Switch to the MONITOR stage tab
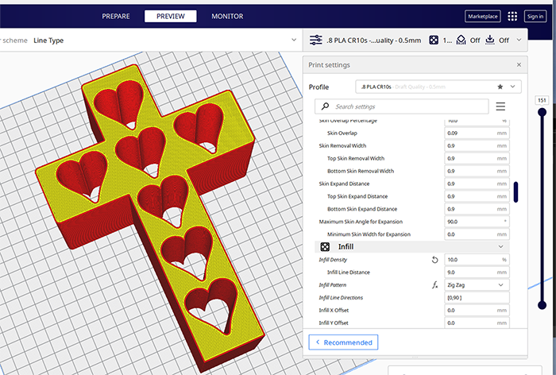 click(x=227, y=16)
